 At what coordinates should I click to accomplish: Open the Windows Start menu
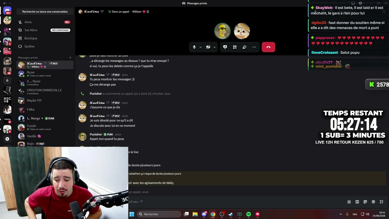132,214
